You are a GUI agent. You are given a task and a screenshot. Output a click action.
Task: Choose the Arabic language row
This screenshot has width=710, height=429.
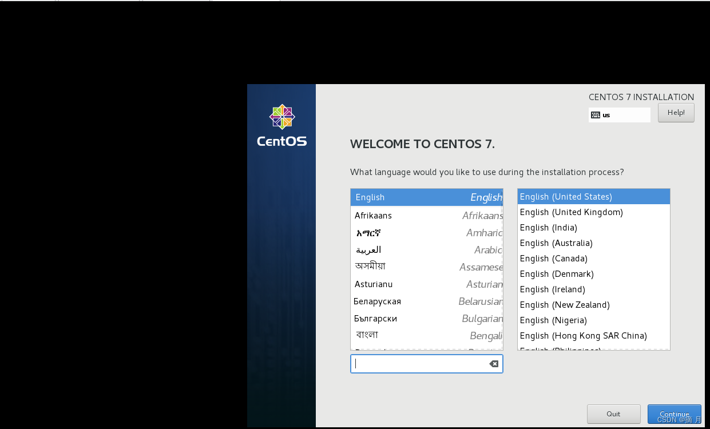pyautogui.click(x=427, y=250)
